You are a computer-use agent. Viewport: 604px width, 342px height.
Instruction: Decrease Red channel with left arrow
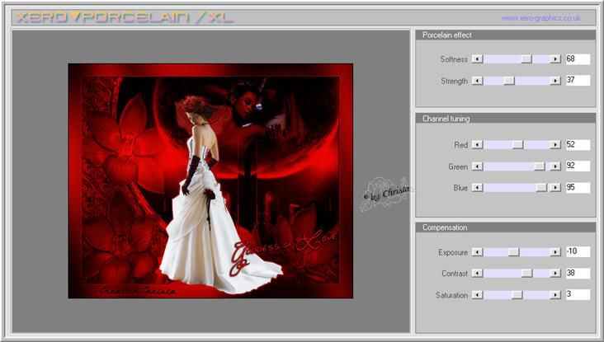[x=477, y=145]
